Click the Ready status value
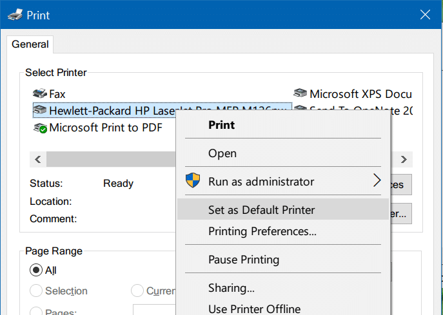The width and height of the screenshot is (443, 315). tap(118, 184)
